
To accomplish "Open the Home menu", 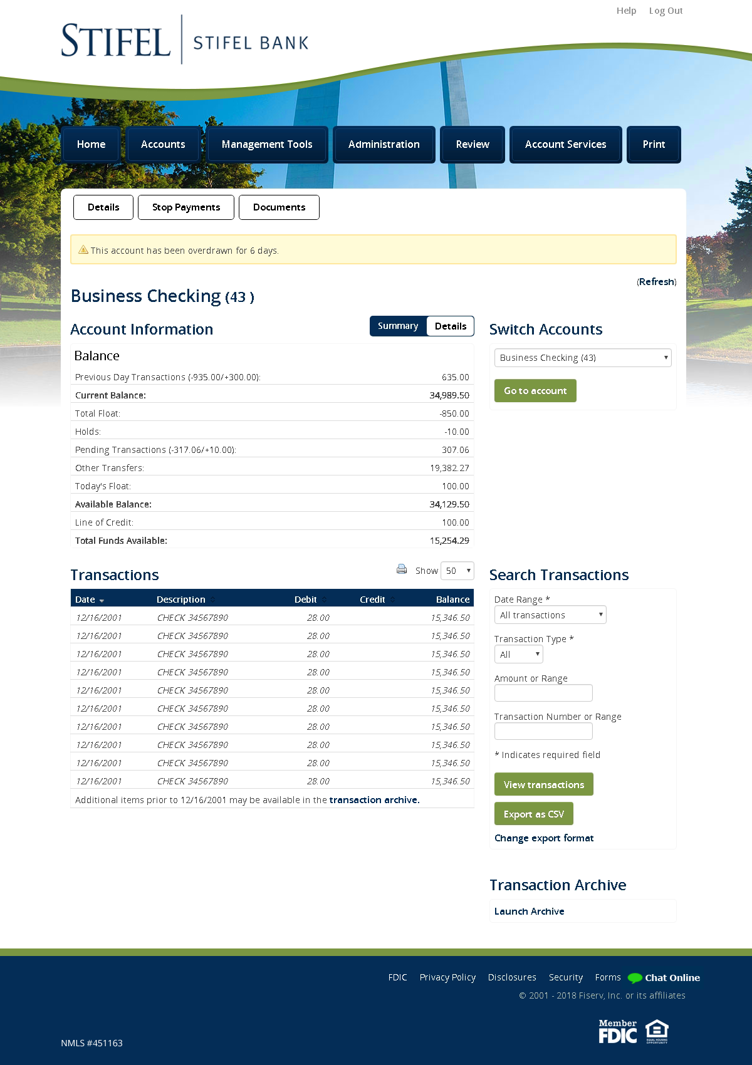I will [91, 145].
